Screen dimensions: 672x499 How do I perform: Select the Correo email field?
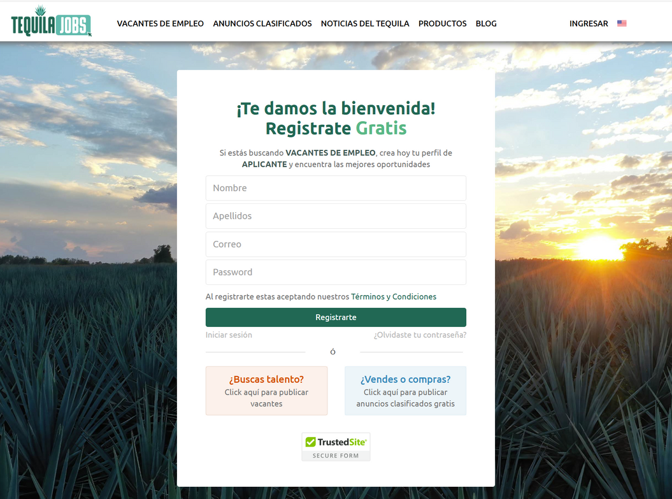tap(336, 244)
